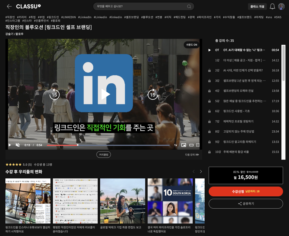This screenshot has width=289, height=236.
Task: Click the #커리어 hashtag
Action: coord(22,17)
